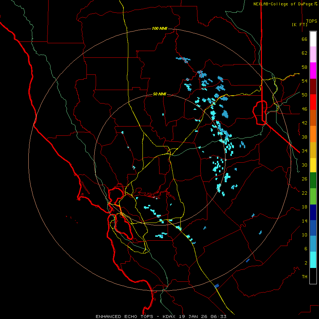Click the light pink legend swatch
319x319 pixels.
click(x=313, y=55)
